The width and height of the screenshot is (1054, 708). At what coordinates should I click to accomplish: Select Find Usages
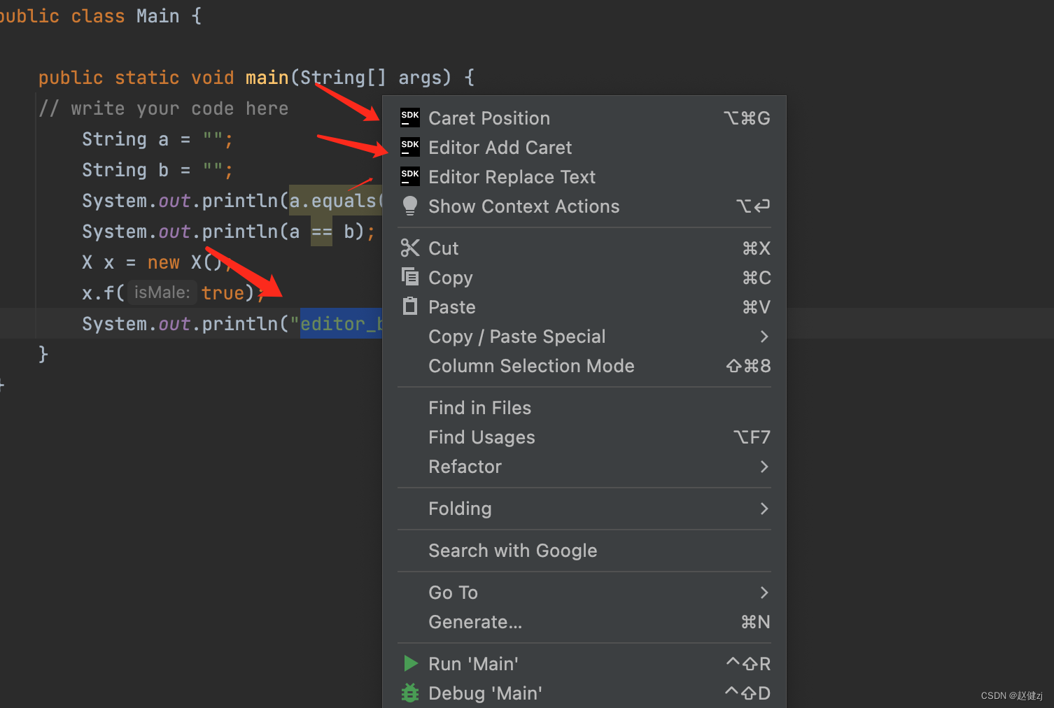click(x=584, y=437)
